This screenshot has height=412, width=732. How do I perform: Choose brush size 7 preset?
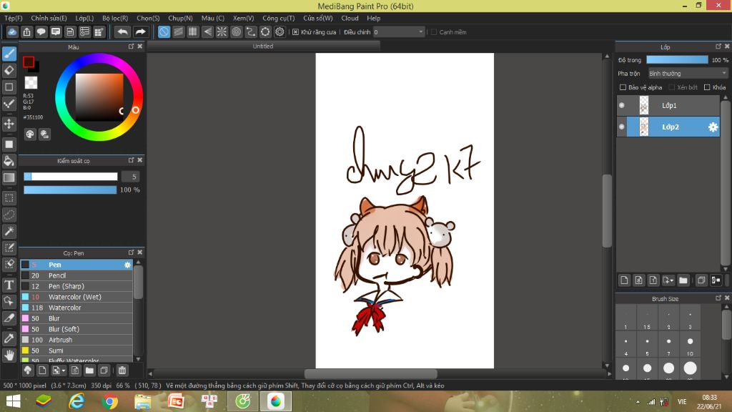point(668,345)
